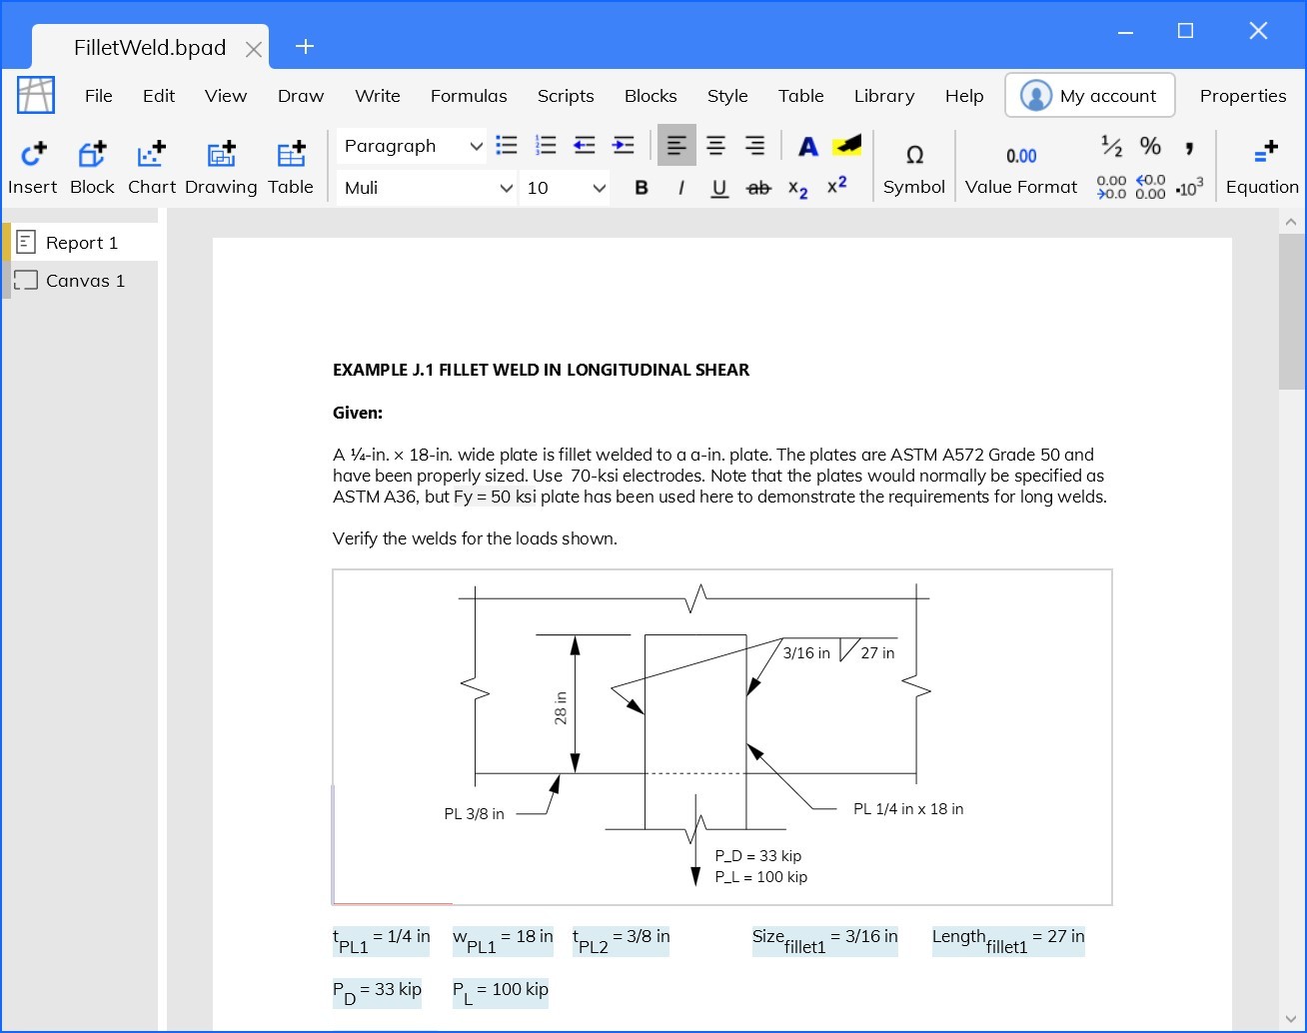Open the Style menu
Image resolution: width=1307 pixels, height=1033 pixels.
(x=727, y=96)
